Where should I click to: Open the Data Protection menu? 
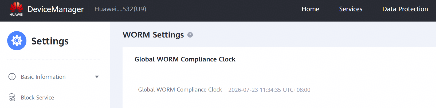[x=405, y=9]
